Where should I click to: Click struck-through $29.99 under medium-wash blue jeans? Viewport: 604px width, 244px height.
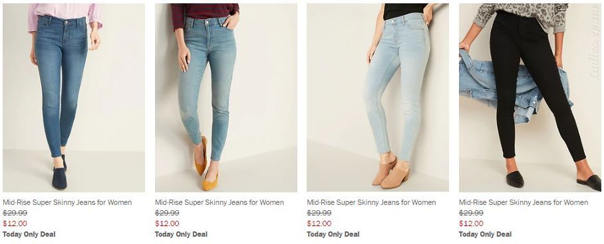point(15,213)
